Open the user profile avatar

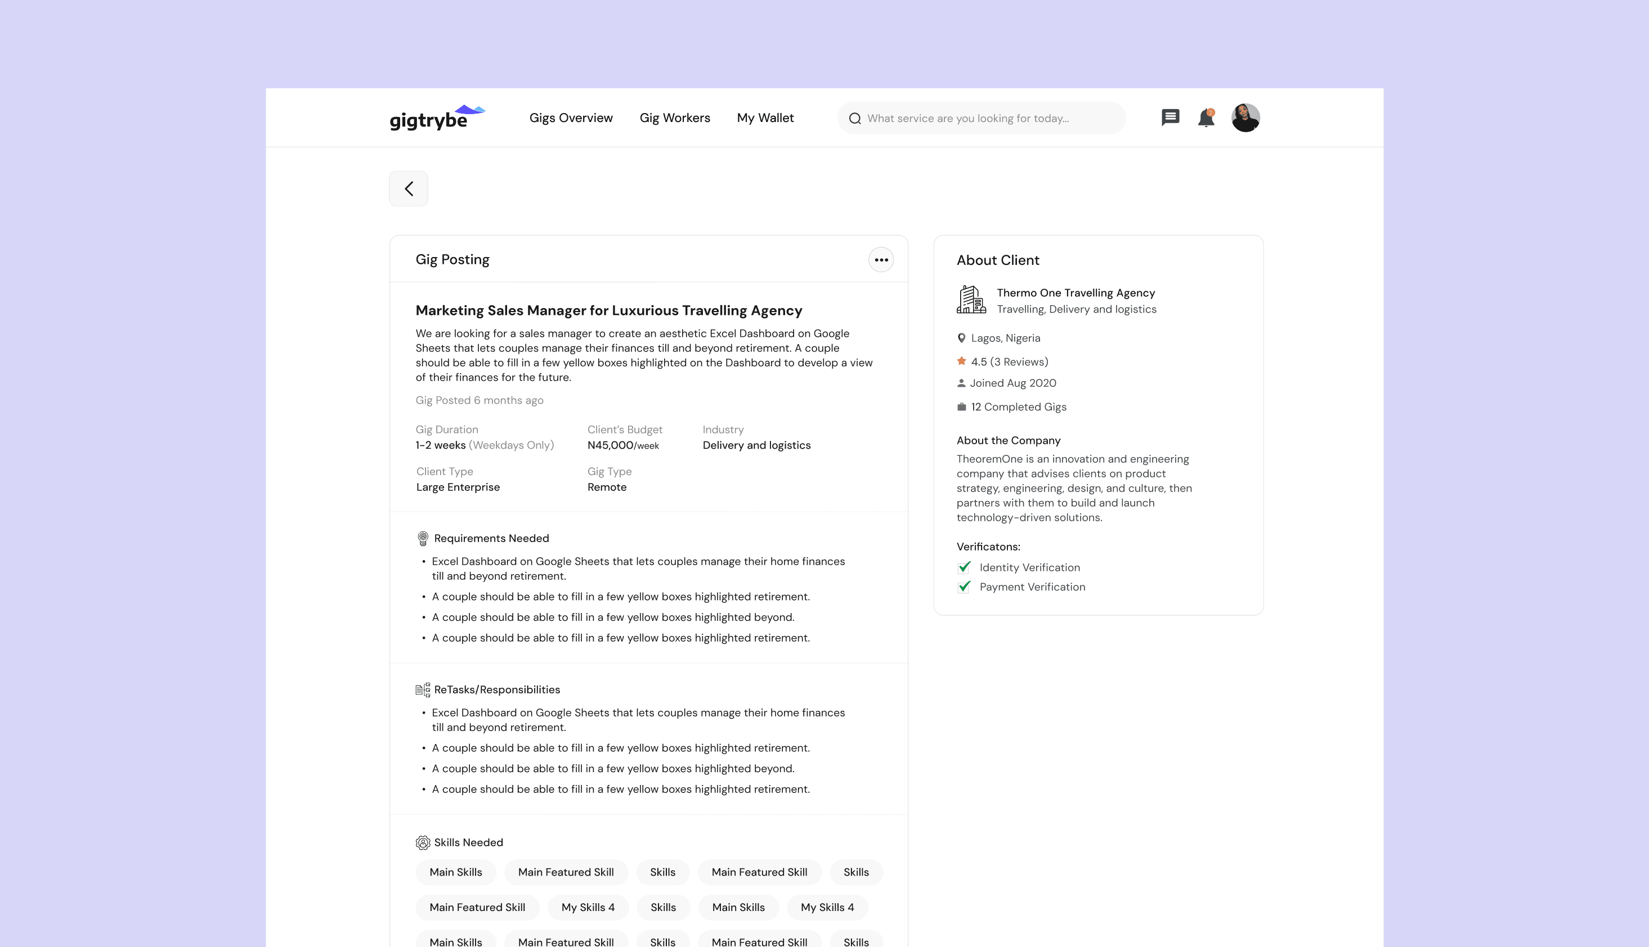1245,118
